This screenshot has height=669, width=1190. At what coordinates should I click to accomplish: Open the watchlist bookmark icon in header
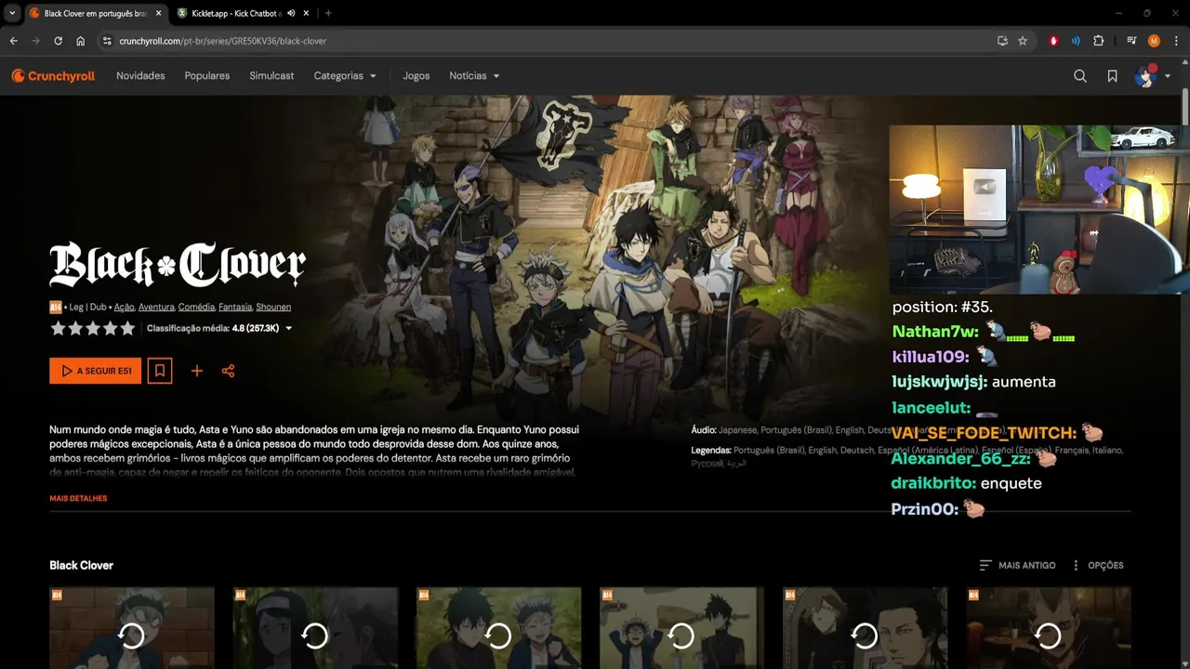(x=1112, y=76)
